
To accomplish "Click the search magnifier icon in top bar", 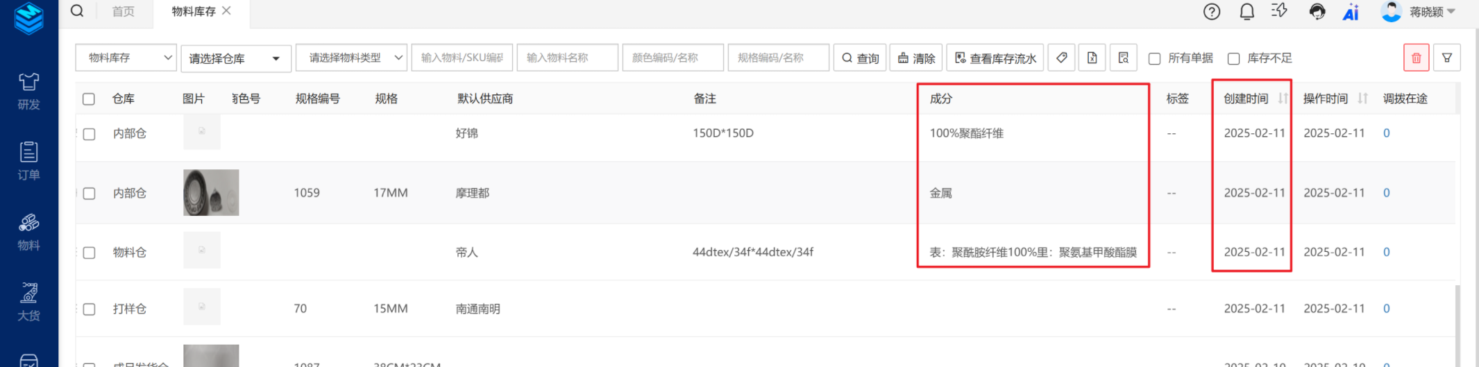I will [x=77, y=11].
